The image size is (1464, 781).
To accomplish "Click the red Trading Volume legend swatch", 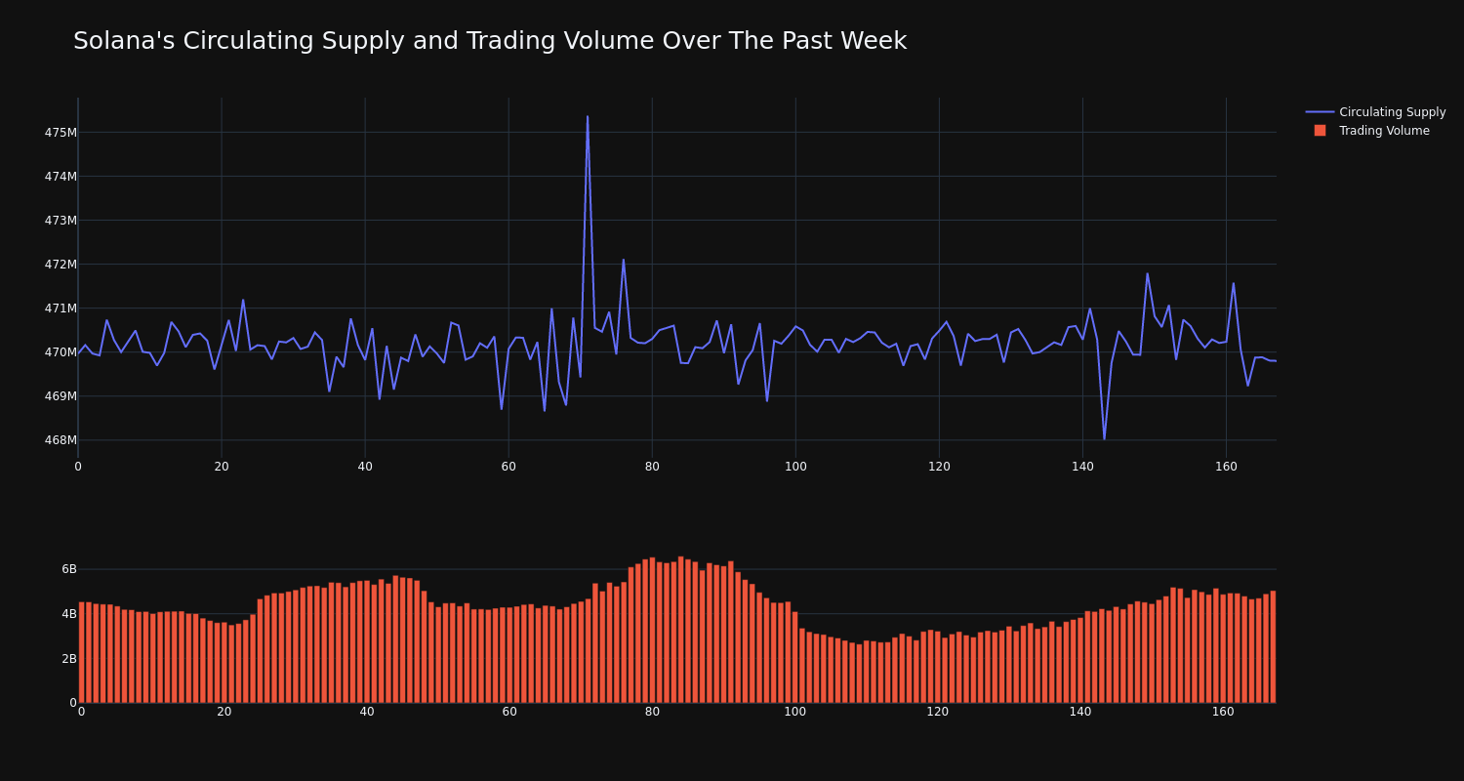I will pos(1320,131).
